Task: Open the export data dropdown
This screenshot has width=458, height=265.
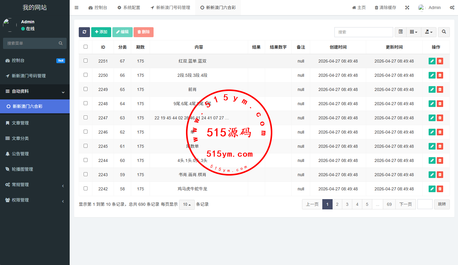Action: point(429,32)
